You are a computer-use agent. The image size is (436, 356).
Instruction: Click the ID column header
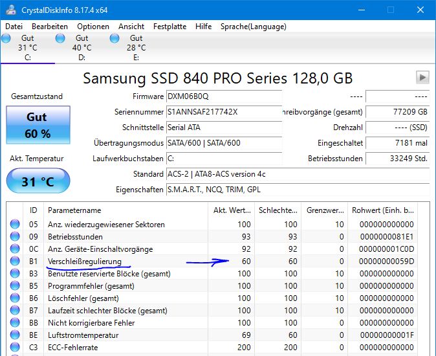(33, 210)
